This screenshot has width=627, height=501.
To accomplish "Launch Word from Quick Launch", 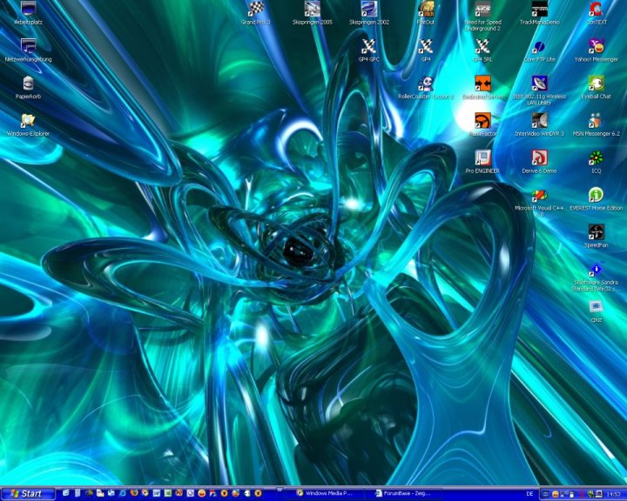I will 157,493.
